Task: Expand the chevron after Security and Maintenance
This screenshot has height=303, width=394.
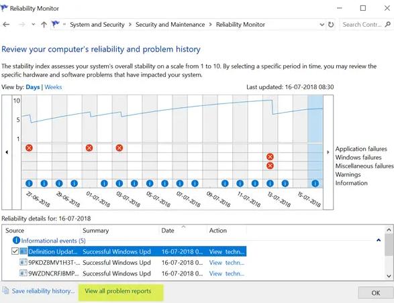Action: click(211, 25)
